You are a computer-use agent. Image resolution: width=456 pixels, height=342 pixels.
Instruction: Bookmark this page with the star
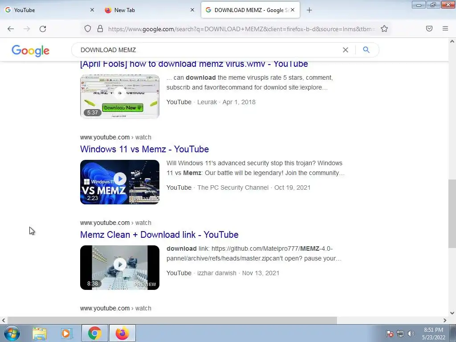tap(384, 29)
